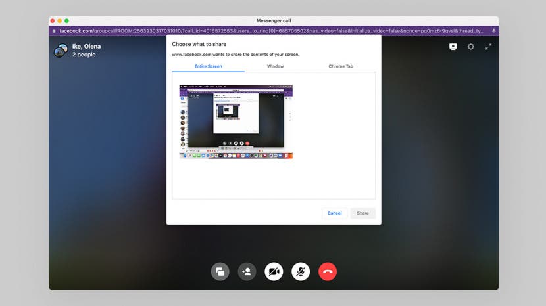Expand the call to fullscreen
Screen dimensions: 546x306
[x=489, y=47]
